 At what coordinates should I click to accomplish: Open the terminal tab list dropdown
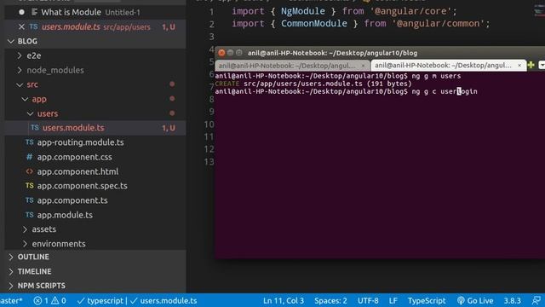tap(542, 65)
